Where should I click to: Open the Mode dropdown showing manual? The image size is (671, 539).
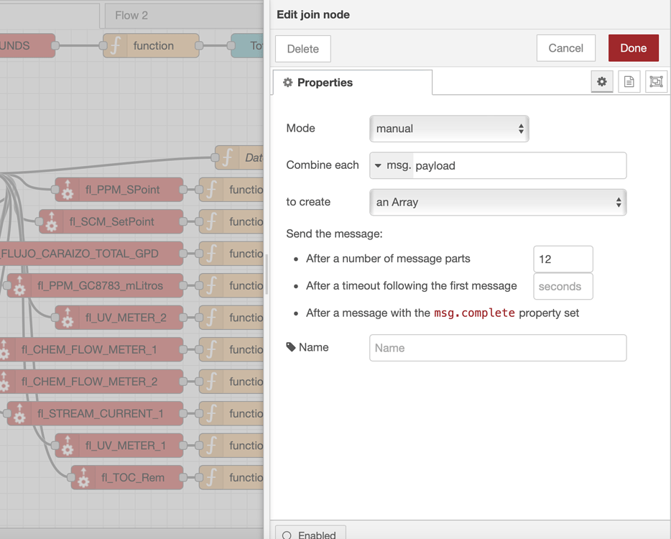pyautogui.click(x=449, y=129)
